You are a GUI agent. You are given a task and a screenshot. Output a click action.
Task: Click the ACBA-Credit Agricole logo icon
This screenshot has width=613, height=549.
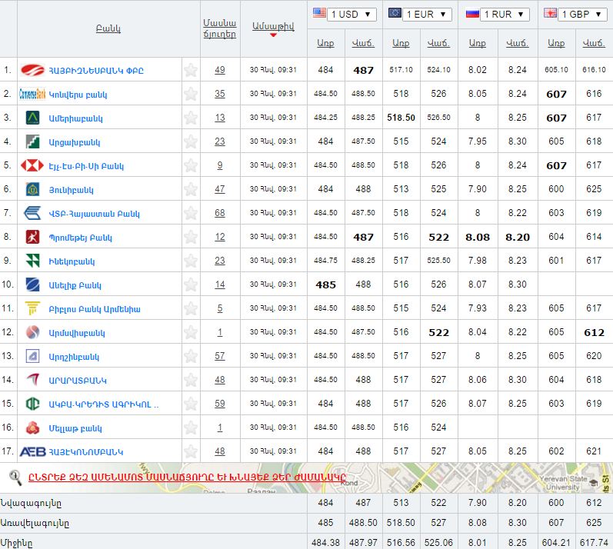pos(32,404)
